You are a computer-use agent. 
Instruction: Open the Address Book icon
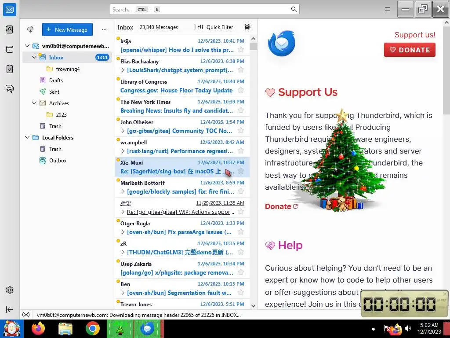(10, 29)
